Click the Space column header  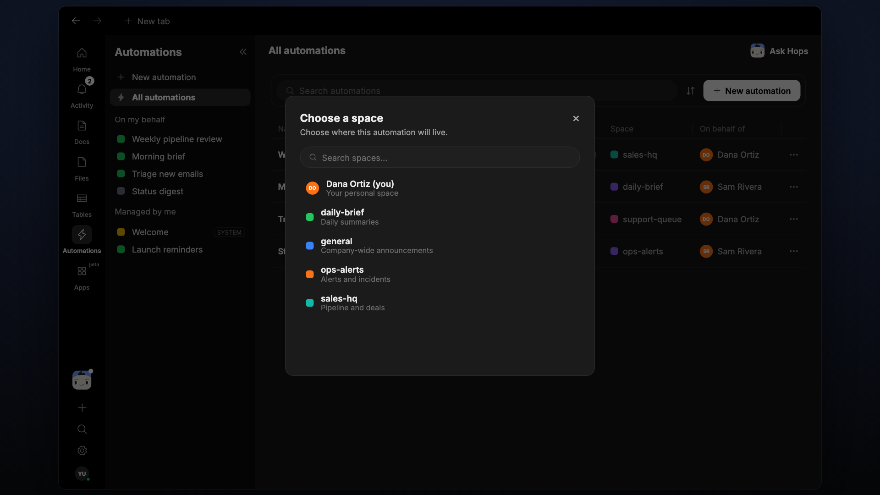(621, 129)
